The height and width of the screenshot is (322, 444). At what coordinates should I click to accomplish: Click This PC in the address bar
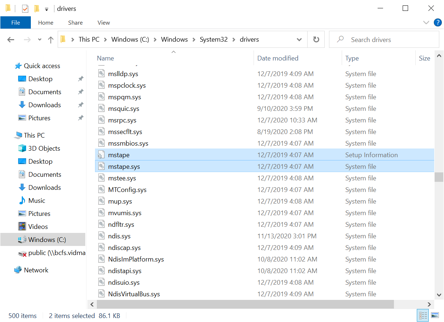[x=89, y=39]
